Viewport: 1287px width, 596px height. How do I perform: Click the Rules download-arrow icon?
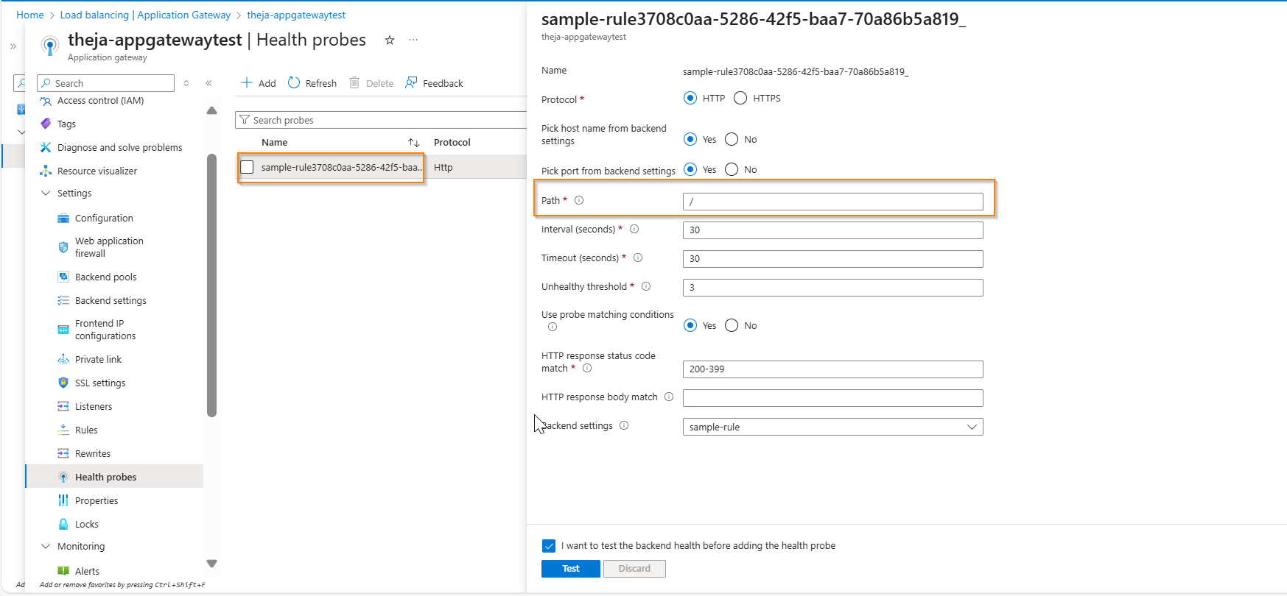pos(63,430)
